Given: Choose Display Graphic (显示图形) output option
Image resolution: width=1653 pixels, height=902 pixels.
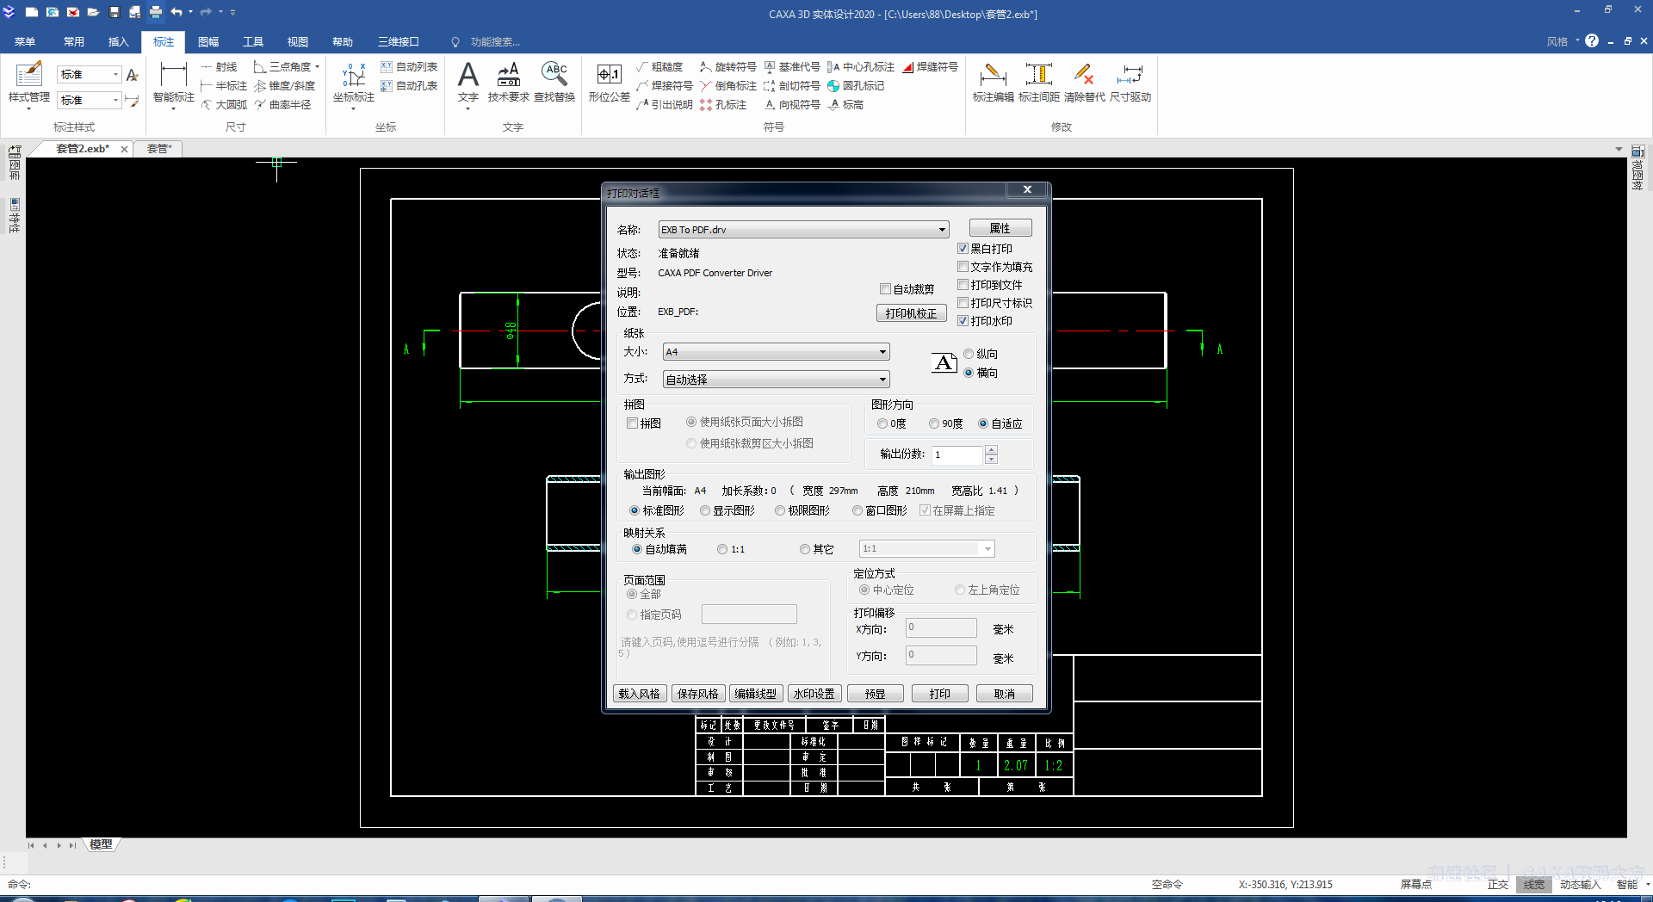Looking at the screenshot, I should [705, 510].
